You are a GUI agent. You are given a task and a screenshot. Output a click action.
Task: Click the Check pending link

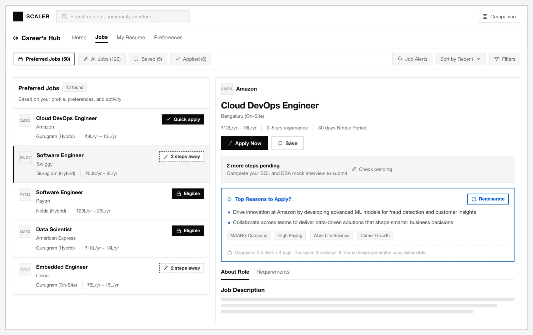[372, 169]
